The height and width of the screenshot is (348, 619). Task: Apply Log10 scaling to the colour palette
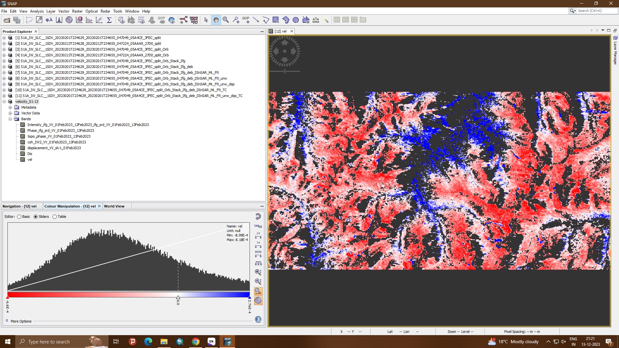point(258,226)
